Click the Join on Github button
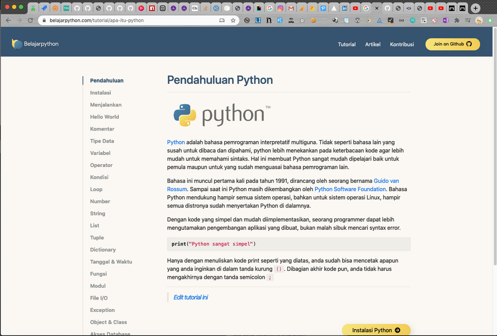497x336 pixels. [452, 44]
